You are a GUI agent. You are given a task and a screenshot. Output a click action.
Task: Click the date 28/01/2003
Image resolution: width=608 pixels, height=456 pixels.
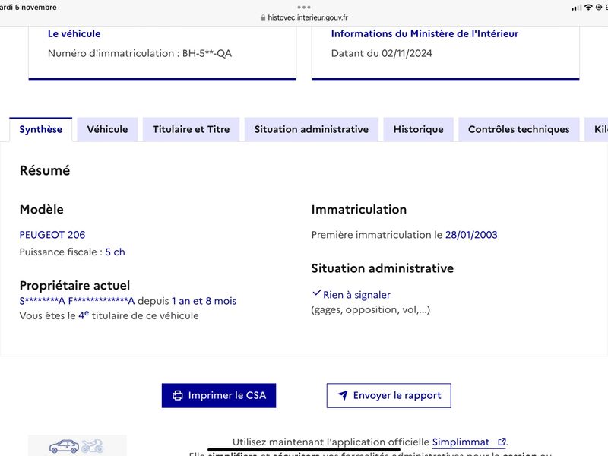point(471,235)
